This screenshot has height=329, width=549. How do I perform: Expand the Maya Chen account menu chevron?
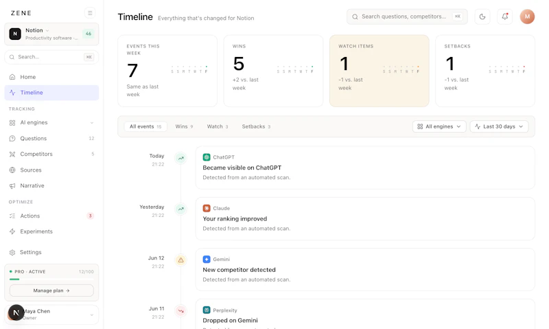92,315
